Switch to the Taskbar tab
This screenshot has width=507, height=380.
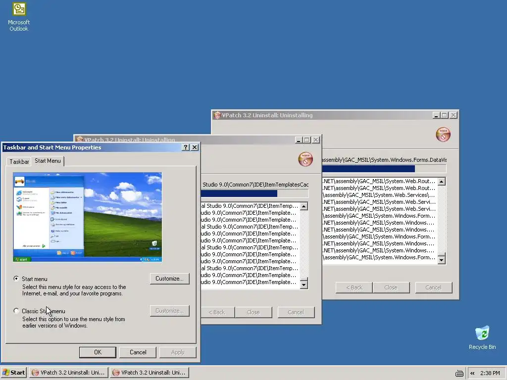(x=19, y=162)
